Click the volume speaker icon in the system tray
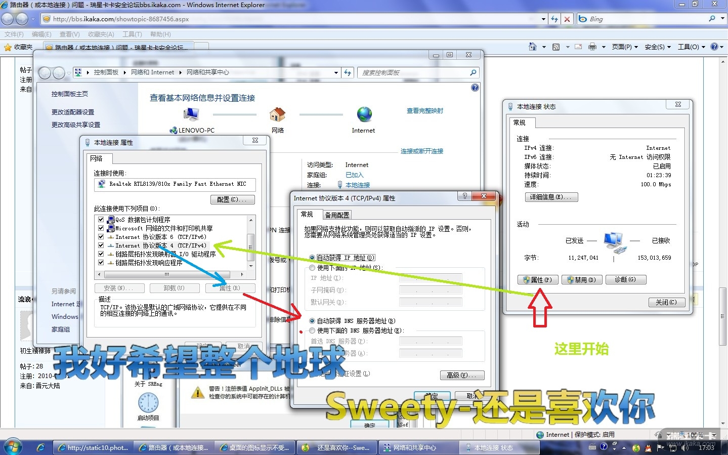Viewport: 728px width, 455px height. [x=685, y=448]
